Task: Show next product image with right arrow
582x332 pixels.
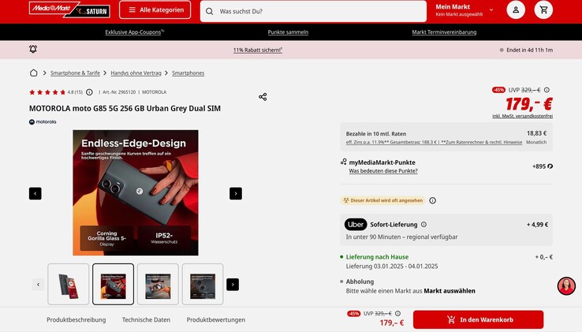Action: pos(236,193)
